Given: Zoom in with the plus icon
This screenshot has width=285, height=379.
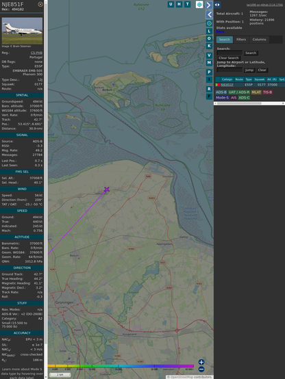Looking at the screenshot, I should tap(201, 362).
